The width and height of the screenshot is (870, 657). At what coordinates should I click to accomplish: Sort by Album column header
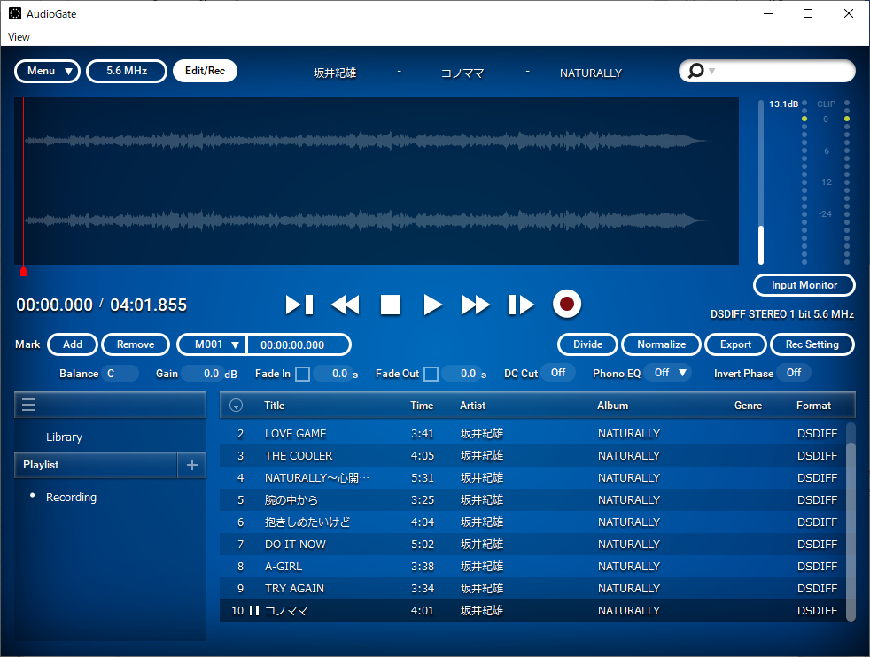(612, 406)
